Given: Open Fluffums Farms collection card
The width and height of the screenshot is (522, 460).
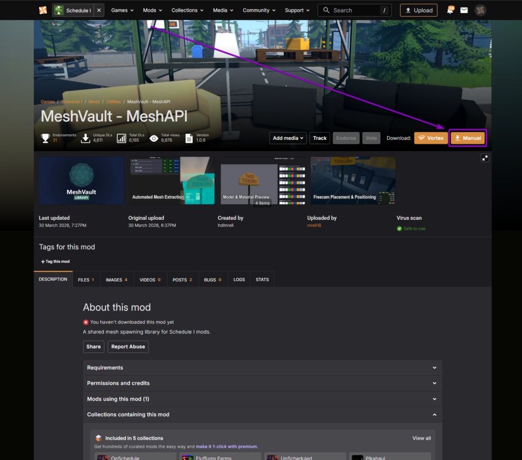Looking at the screenshot, I should tap(220, 456).
